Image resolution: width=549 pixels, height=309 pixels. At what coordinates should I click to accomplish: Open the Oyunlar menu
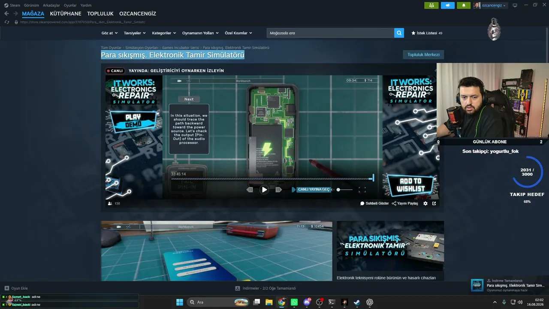click(x=70, y=6)
